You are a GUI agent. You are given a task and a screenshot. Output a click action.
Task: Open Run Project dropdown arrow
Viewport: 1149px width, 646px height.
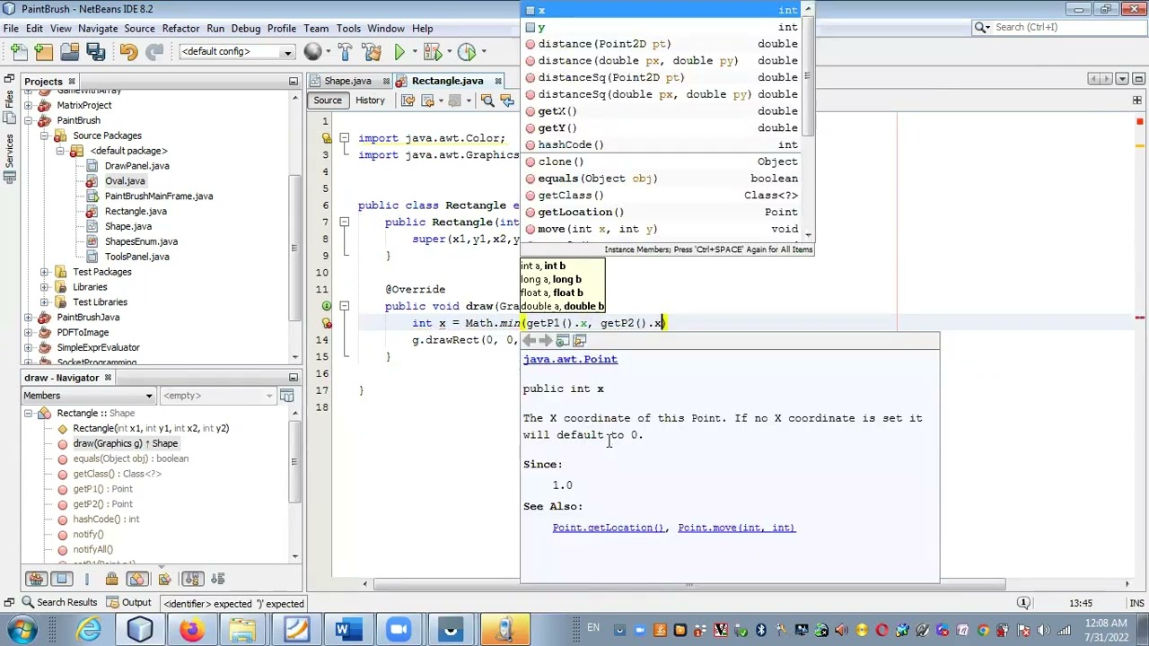click(415, 51)
